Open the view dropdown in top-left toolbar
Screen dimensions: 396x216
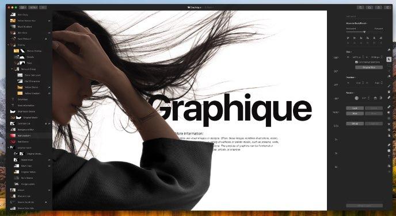pos(22,7)
